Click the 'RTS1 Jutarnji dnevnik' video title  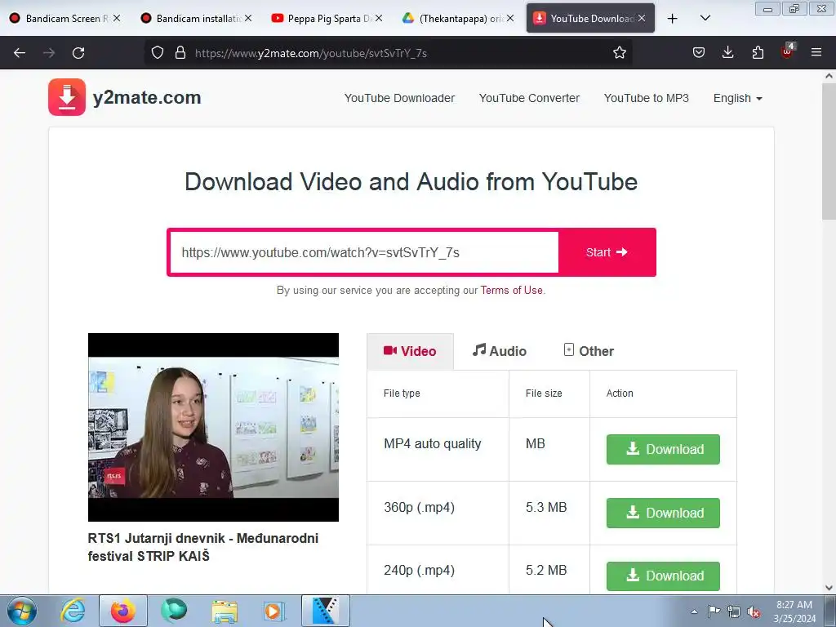(203, 547)
